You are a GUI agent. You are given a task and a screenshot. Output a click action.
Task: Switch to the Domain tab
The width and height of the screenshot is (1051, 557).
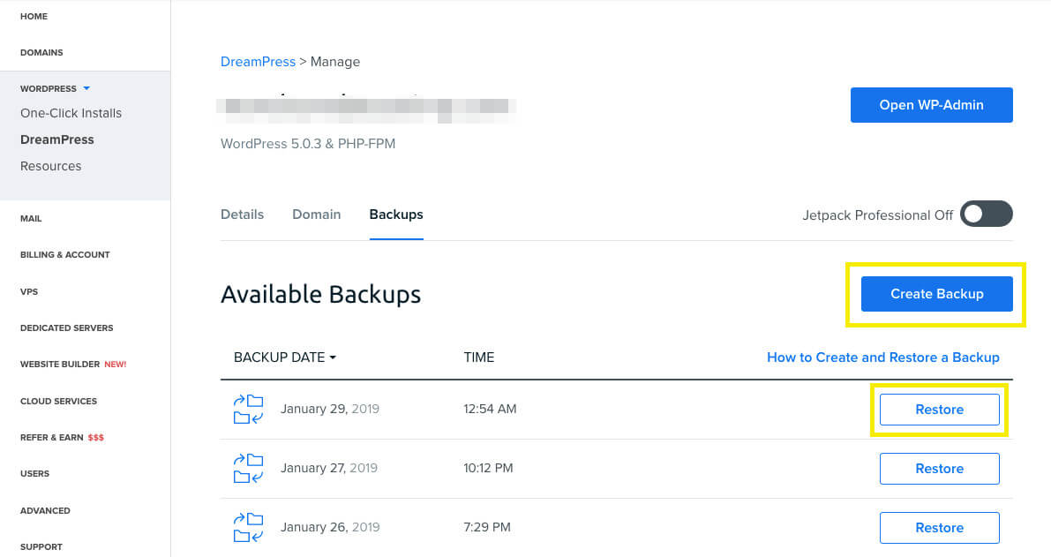pyautogui.click(x=316, y=215)
